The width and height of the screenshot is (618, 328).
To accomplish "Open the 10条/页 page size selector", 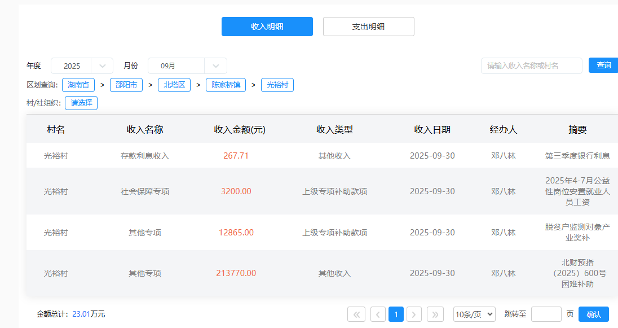I will 474,314.
